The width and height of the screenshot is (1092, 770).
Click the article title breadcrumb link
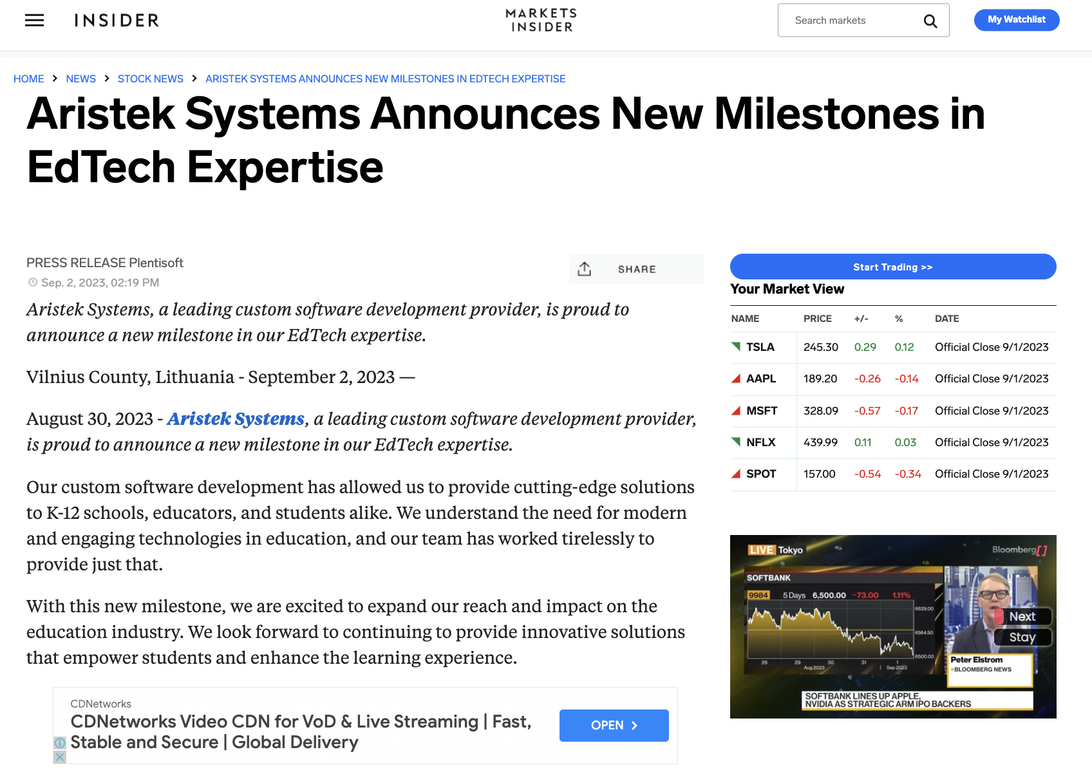coord(385,79)
